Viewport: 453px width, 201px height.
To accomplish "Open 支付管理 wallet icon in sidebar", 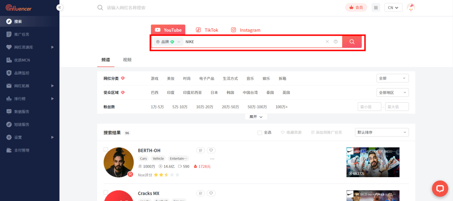I will click(9, 150).
